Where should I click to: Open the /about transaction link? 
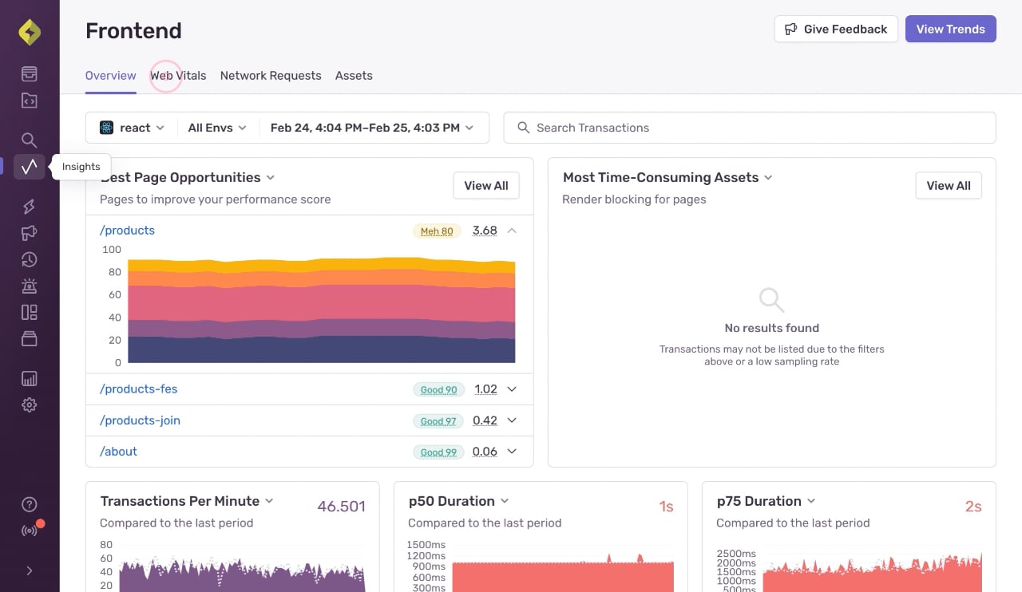(118, 452)
